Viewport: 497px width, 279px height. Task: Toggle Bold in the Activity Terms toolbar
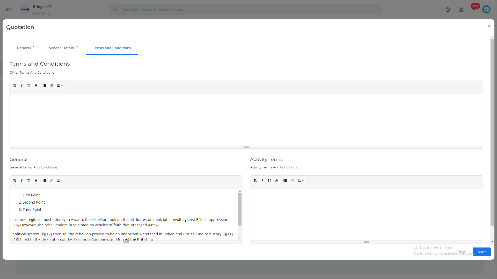(x=255, y=181)
